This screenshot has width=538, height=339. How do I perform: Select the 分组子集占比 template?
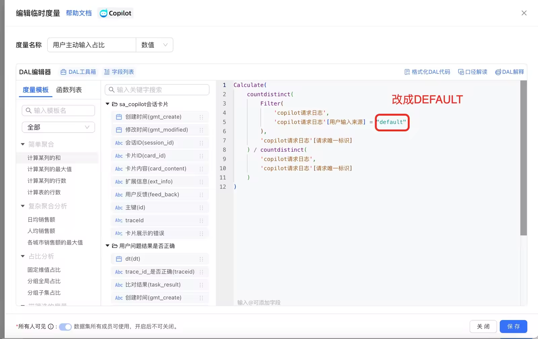point(44,293)
